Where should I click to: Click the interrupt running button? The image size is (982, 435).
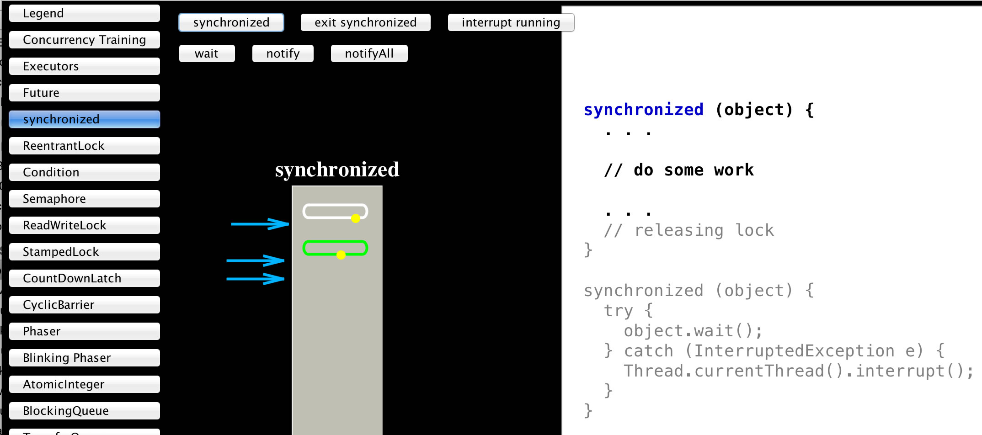511,22
